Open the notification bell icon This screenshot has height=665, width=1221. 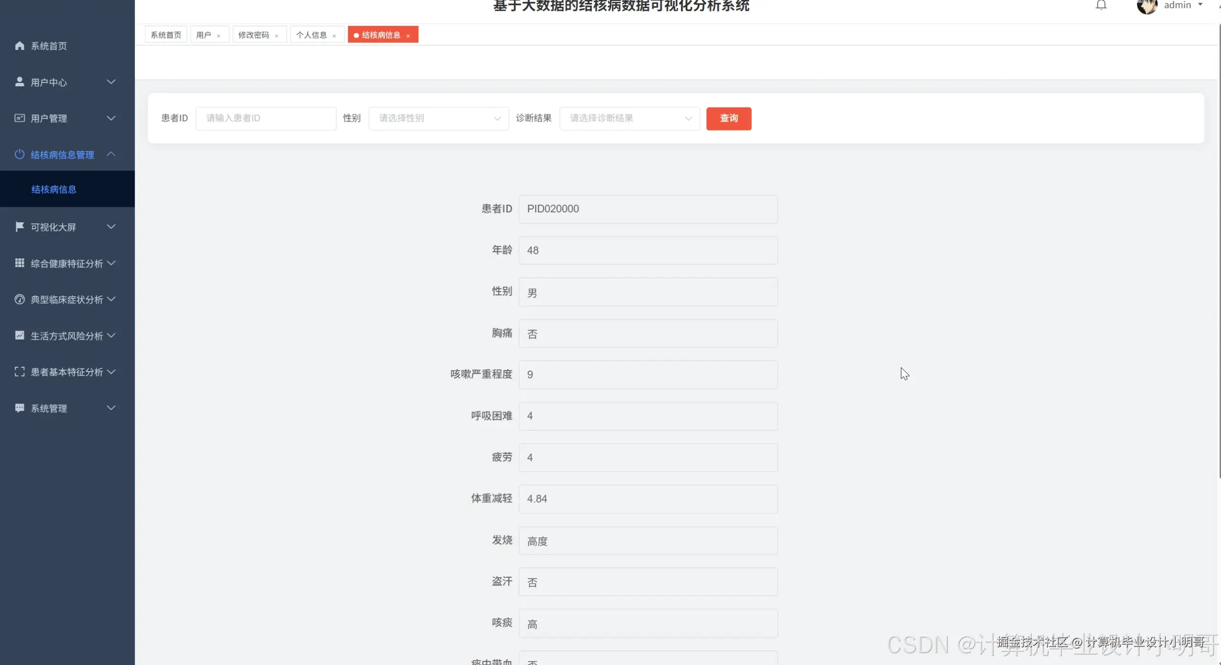click(1101, 6)
